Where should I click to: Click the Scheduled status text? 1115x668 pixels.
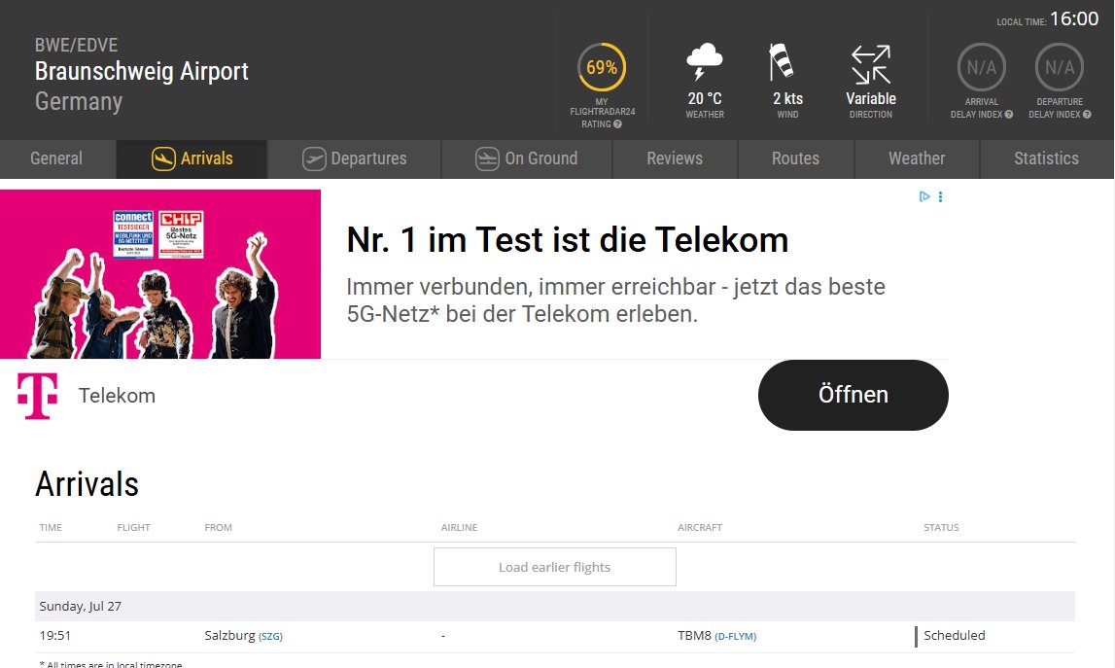click(955, 635)
